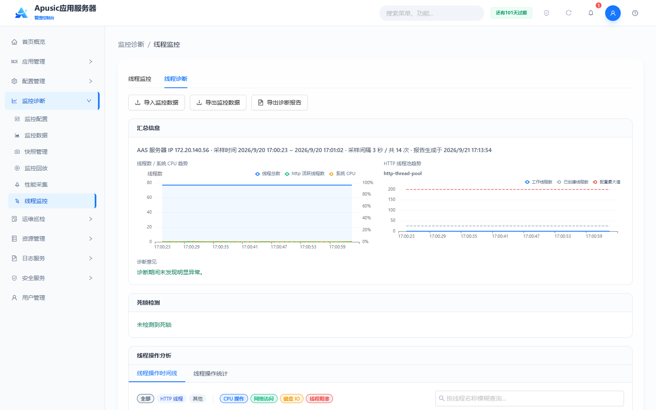Viewport: 656px width, 410px height.
Task: Click the 应用管理 sidebar icon
Action: (x=14, y=61)
